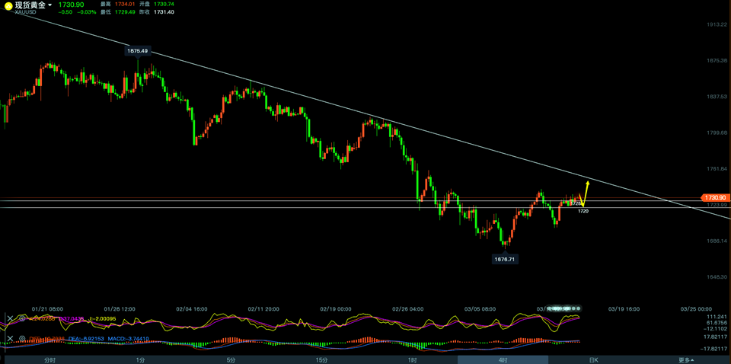Switch to the 15分 chart interval
The height and width of the screenshot is (364, 731).
[x=321, y=359]
